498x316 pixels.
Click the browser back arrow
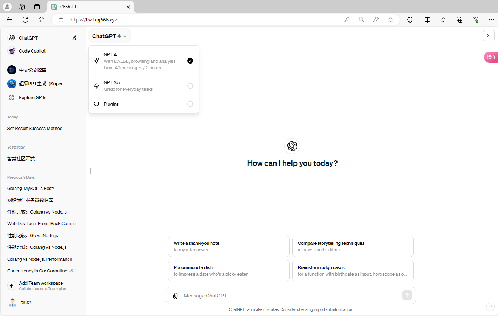(9, 20)
